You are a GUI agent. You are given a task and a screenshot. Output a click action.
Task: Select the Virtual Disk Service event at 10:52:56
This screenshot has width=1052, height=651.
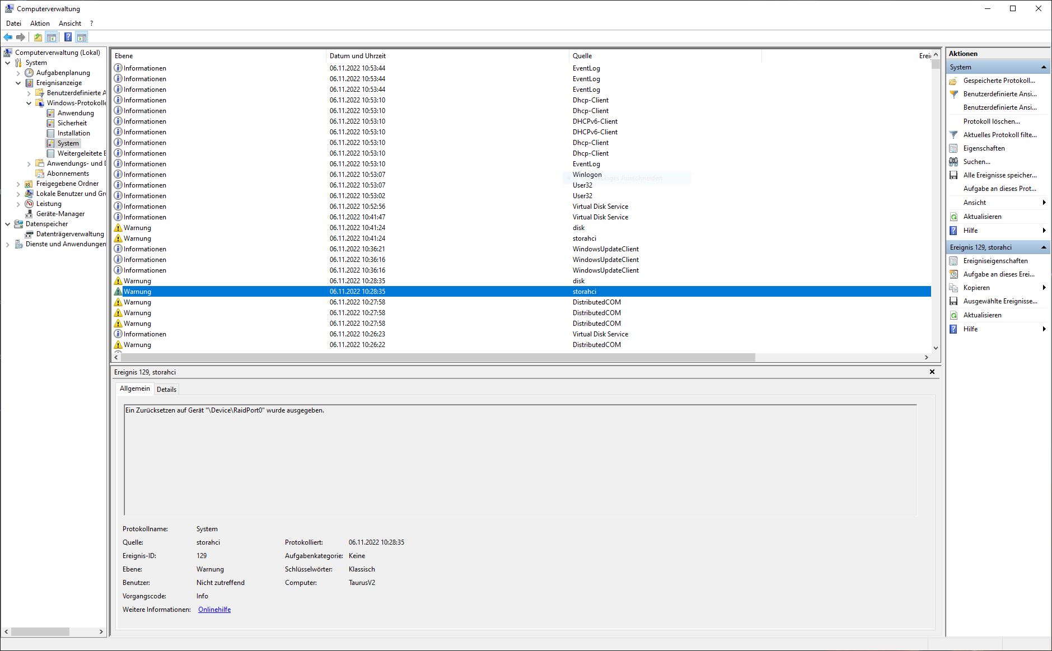point(522,207)
